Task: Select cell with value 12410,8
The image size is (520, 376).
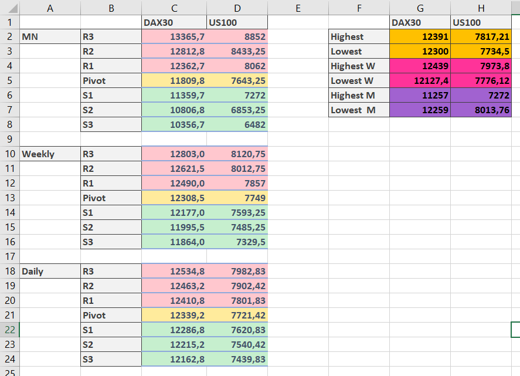Action: pos(174,300)
